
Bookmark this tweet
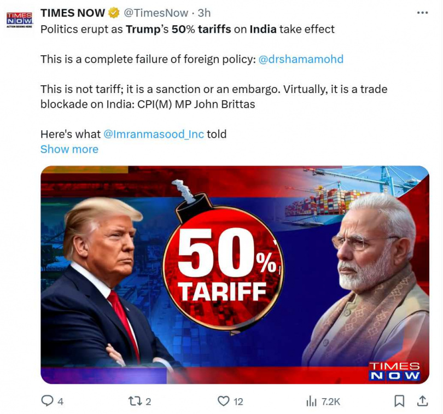pos(399,401)
